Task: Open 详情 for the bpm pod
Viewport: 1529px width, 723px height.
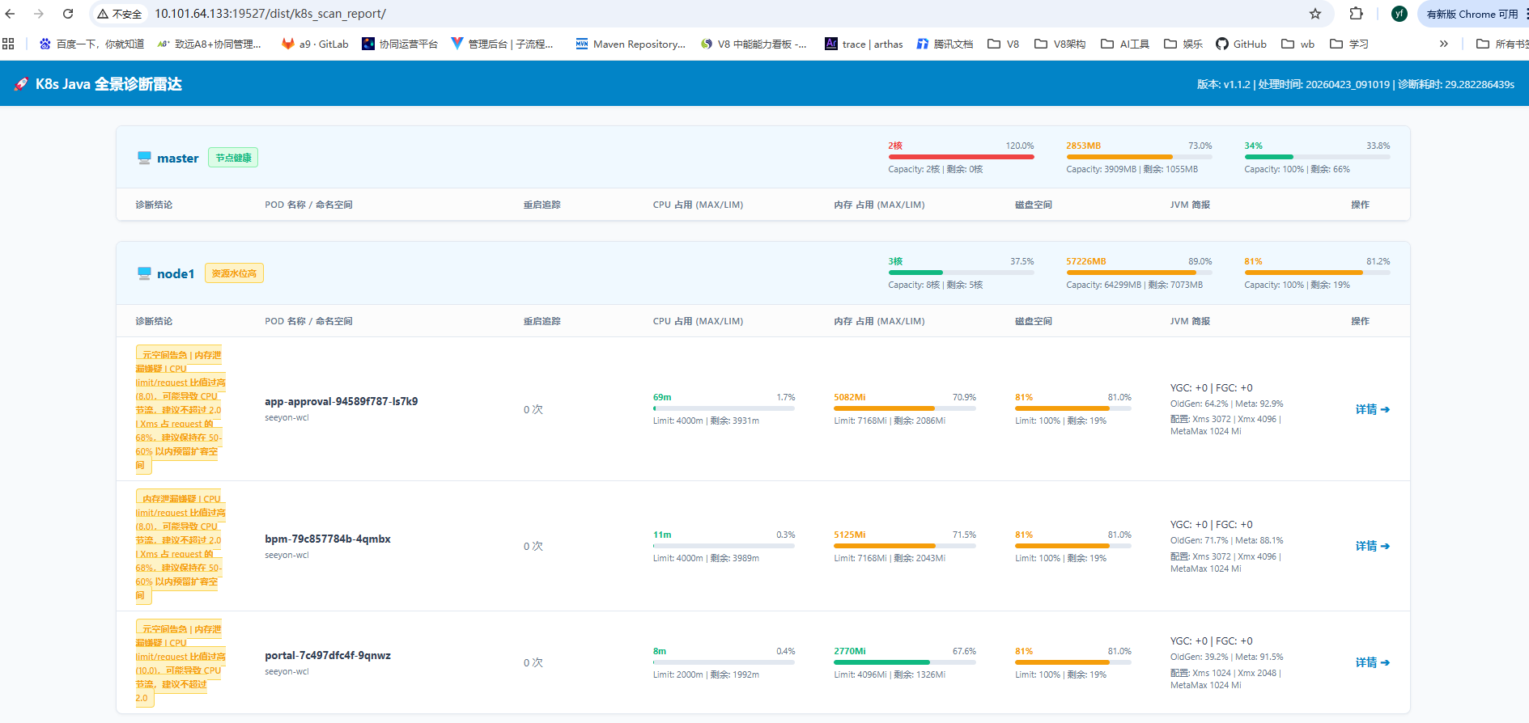Action: coord(1373,546)
